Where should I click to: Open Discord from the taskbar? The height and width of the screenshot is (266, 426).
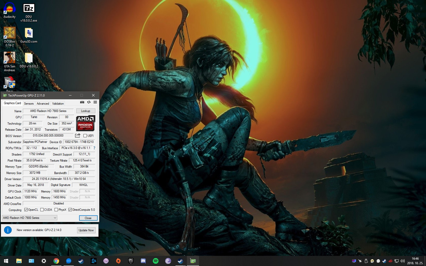coord(143,261)
